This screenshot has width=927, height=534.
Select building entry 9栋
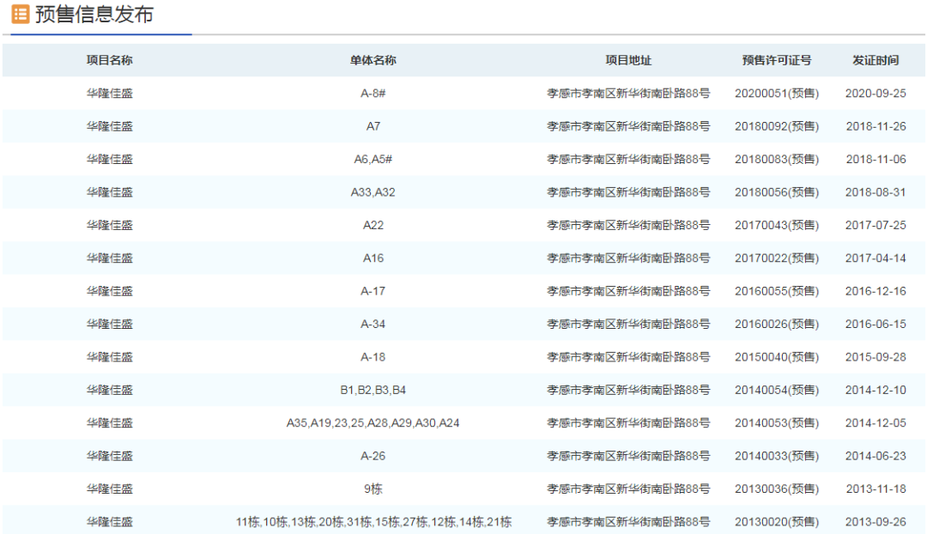point(373,488)
